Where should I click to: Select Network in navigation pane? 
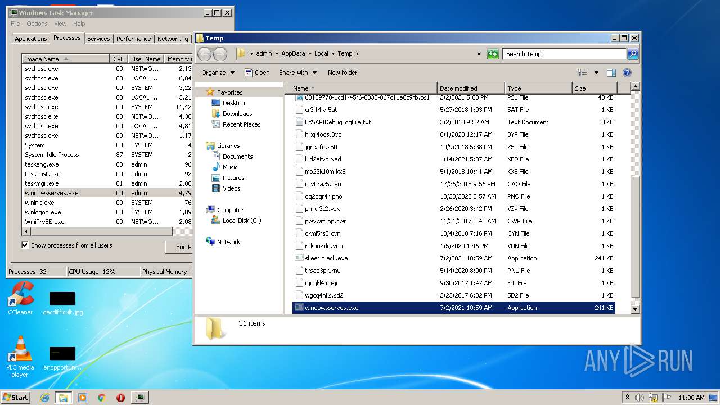228,242
